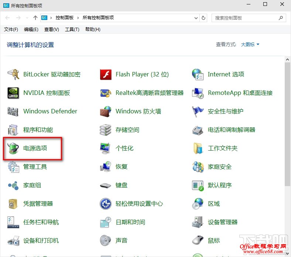Click the search magnifier icon
Viewport: 291px width, 257px height.
click(281, 18)
